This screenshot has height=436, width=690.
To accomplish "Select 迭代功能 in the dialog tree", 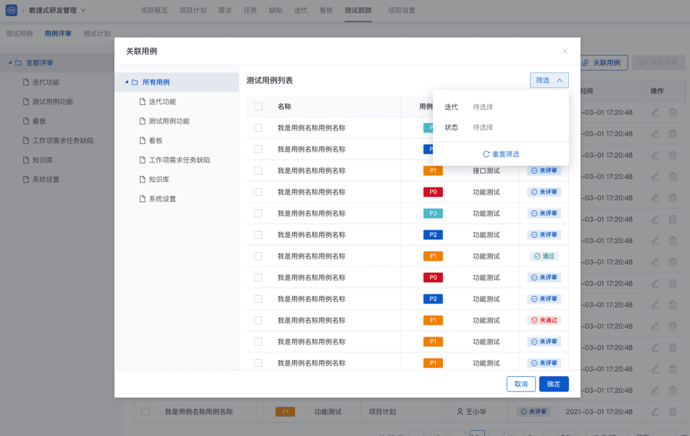I will (162, 101).
